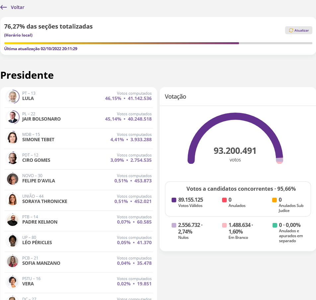This screenshot has height=300, width=316.
Task: Click the MDB – 15 party label
Action: 31,134
